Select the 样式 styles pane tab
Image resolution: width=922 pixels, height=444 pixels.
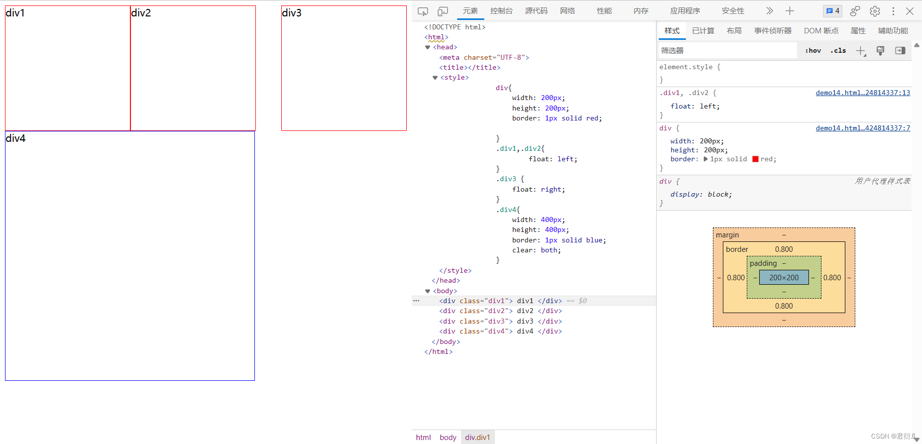point(672,31)
